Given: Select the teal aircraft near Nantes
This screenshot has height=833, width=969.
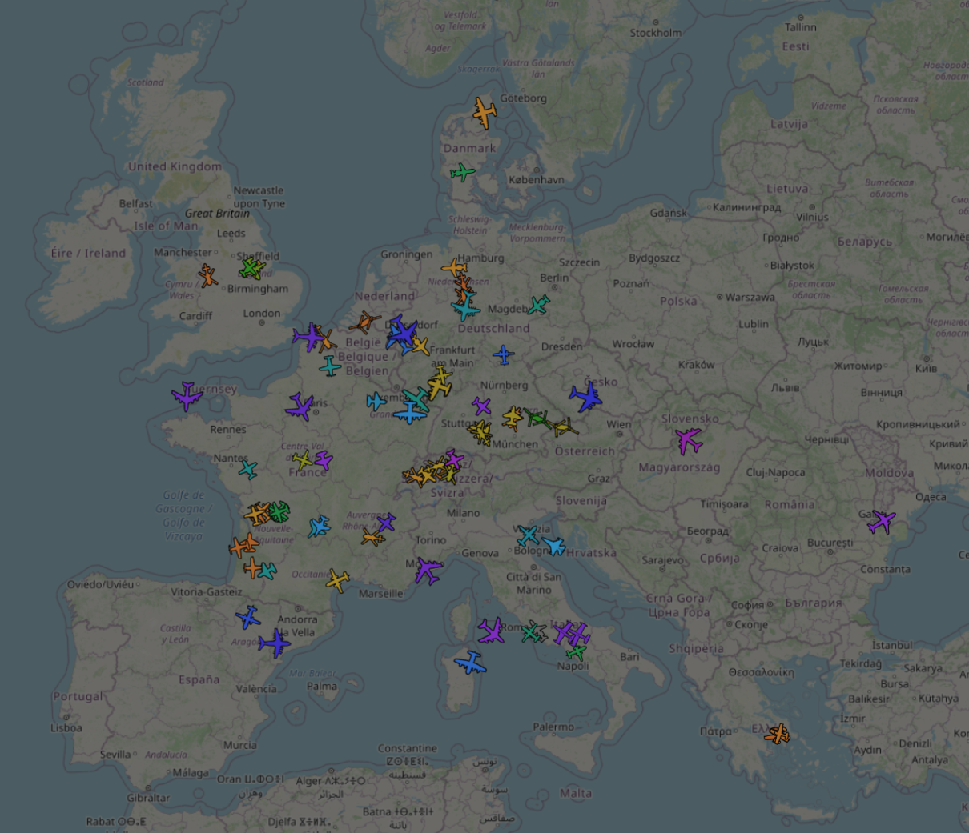Looking at the screenshot, I should click(248, 469).
